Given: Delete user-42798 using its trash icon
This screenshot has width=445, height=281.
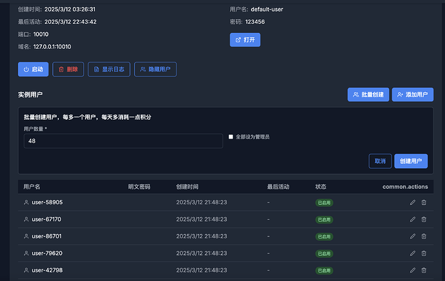Looking at the screenshot, I should (424, 270).
